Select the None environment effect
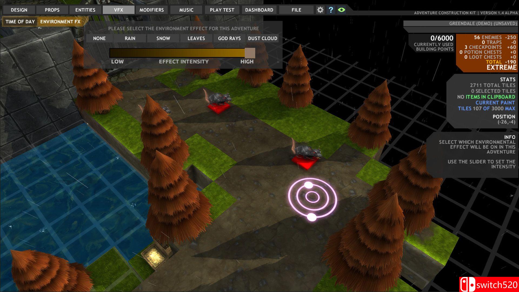Image resolution: width=519 pixels, height=292 pixels. [x=99, y=38]
